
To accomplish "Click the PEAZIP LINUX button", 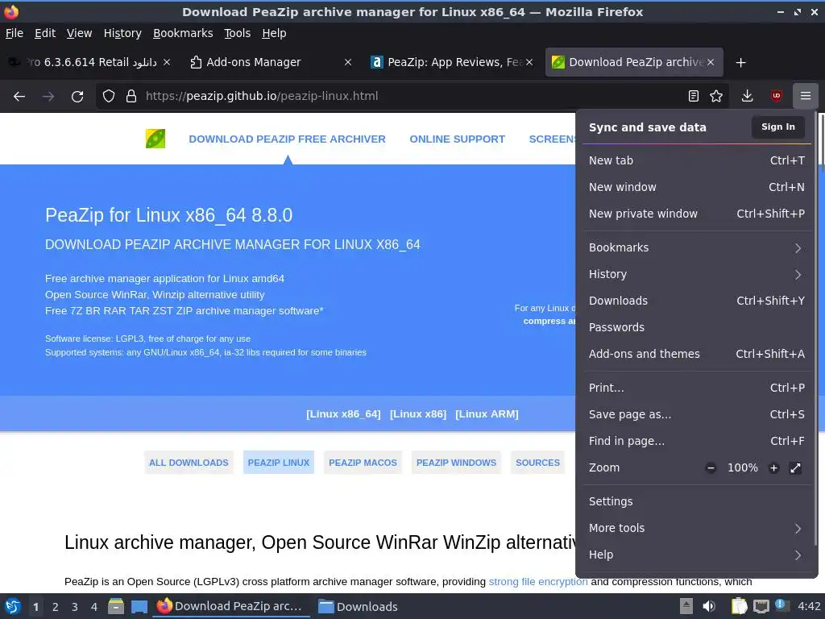I will pyautogui.click(x=278, y=463).
